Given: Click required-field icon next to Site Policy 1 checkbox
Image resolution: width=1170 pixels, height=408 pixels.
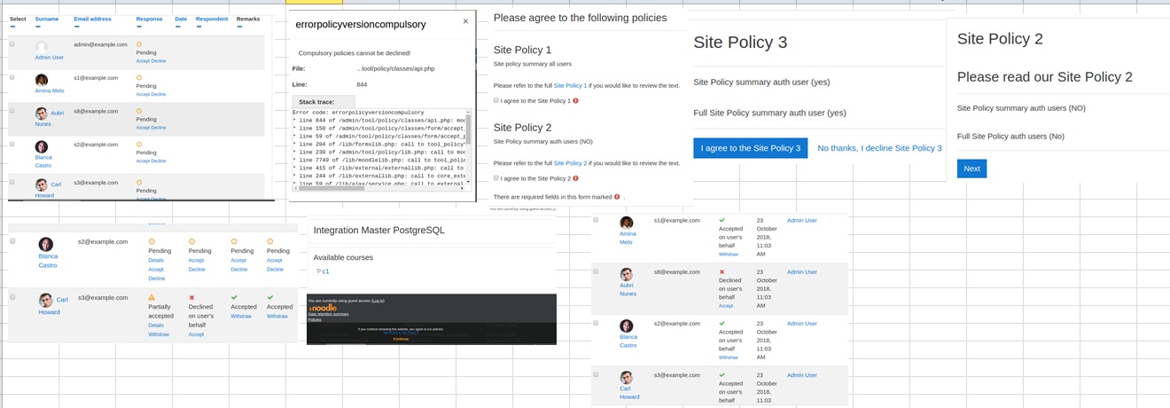Looking at the screenshot, I should (576, 101).
